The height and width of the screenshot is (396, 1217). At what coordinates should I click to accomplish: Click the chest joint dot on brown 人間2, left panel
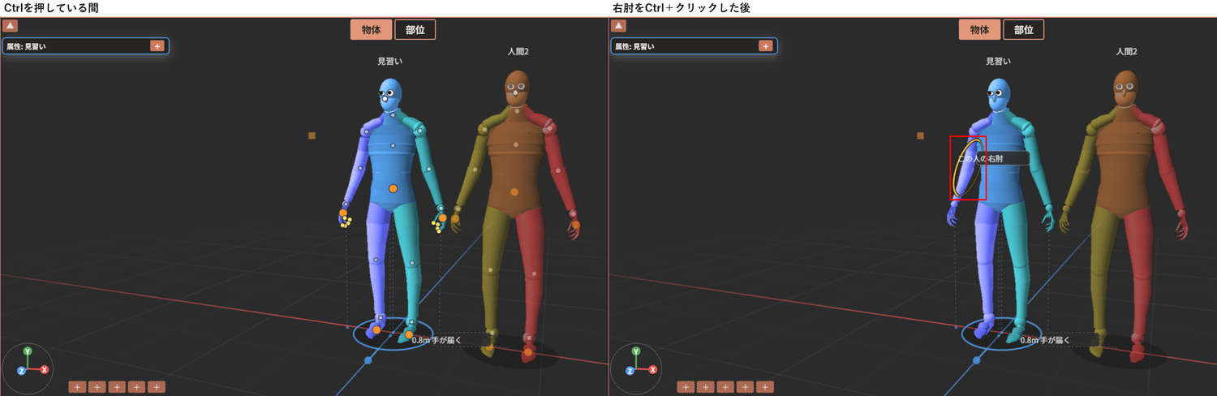pyautogui.click(x=514, y=145)
